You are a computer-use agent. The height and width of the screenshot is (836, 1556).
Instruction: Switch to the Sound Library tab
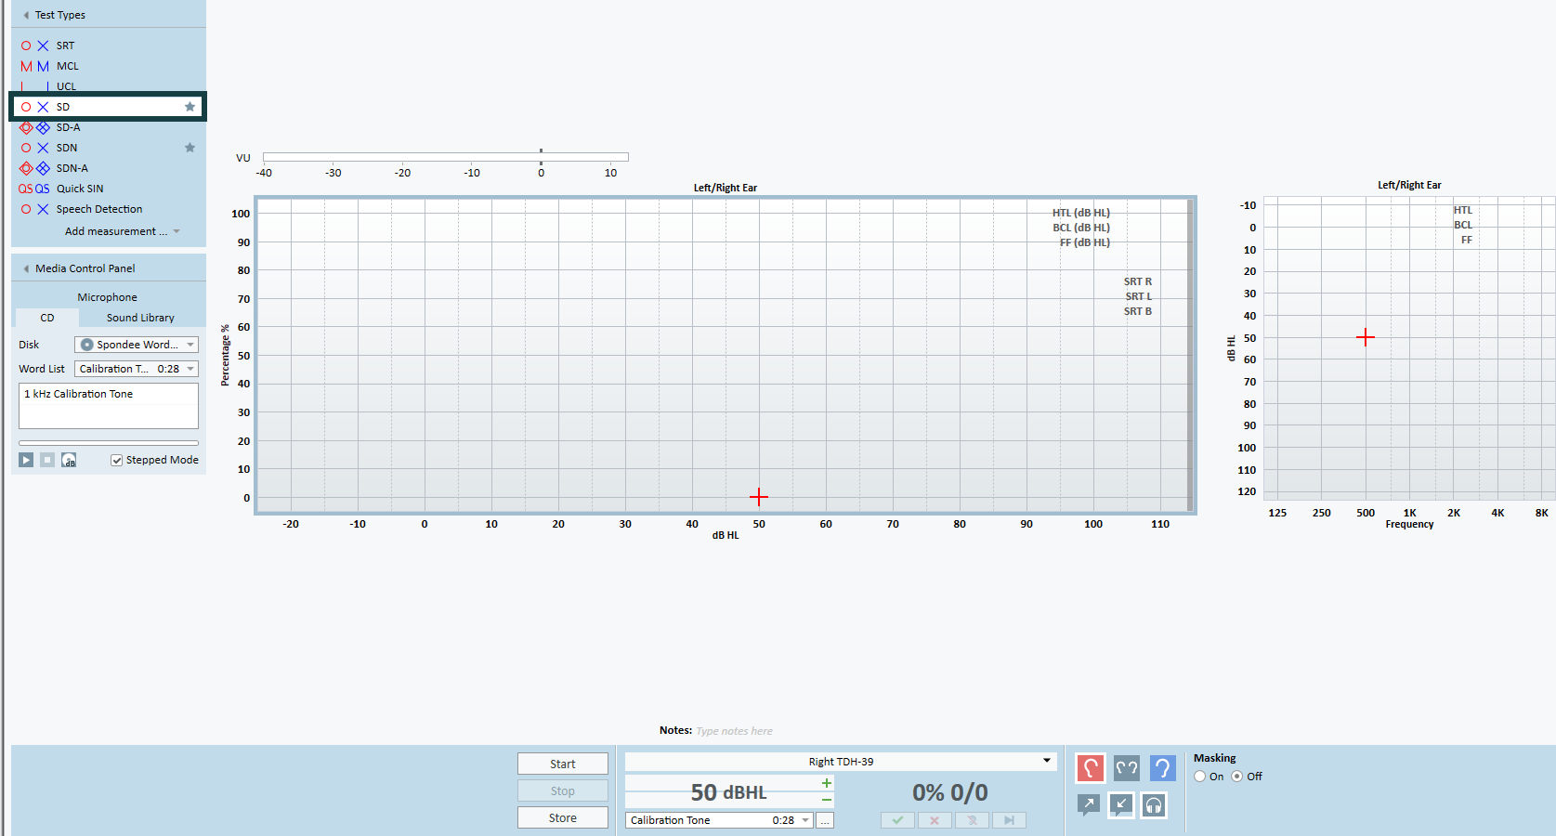[x=140, y=318]
